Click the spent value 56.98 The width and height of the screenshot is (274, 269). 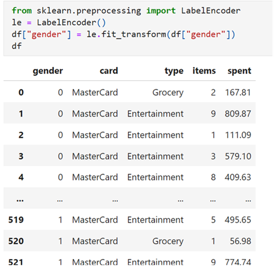241,241
